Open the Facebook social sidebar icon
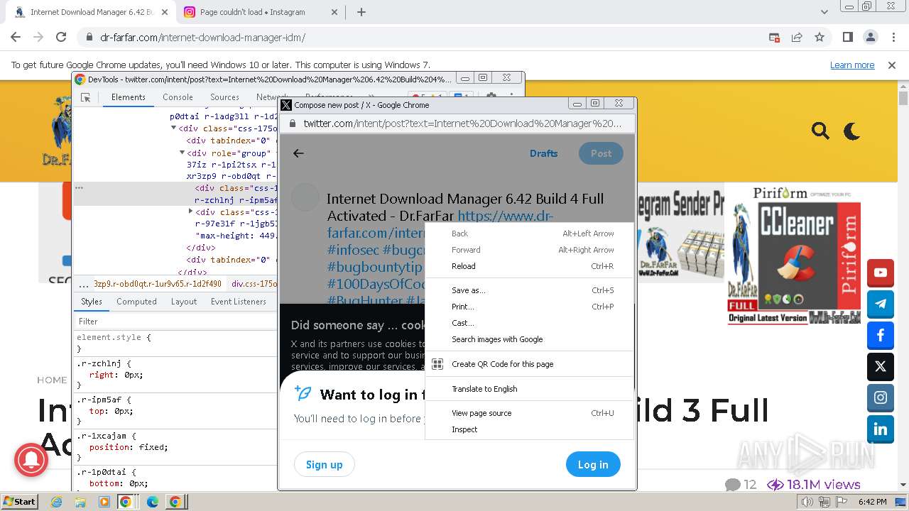The width and height of the screenshot is (909, 511). (x=881, y=335)
